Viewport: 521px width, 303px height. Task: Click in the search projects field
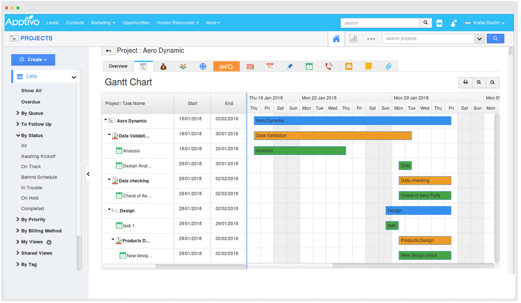click(428, 39)
